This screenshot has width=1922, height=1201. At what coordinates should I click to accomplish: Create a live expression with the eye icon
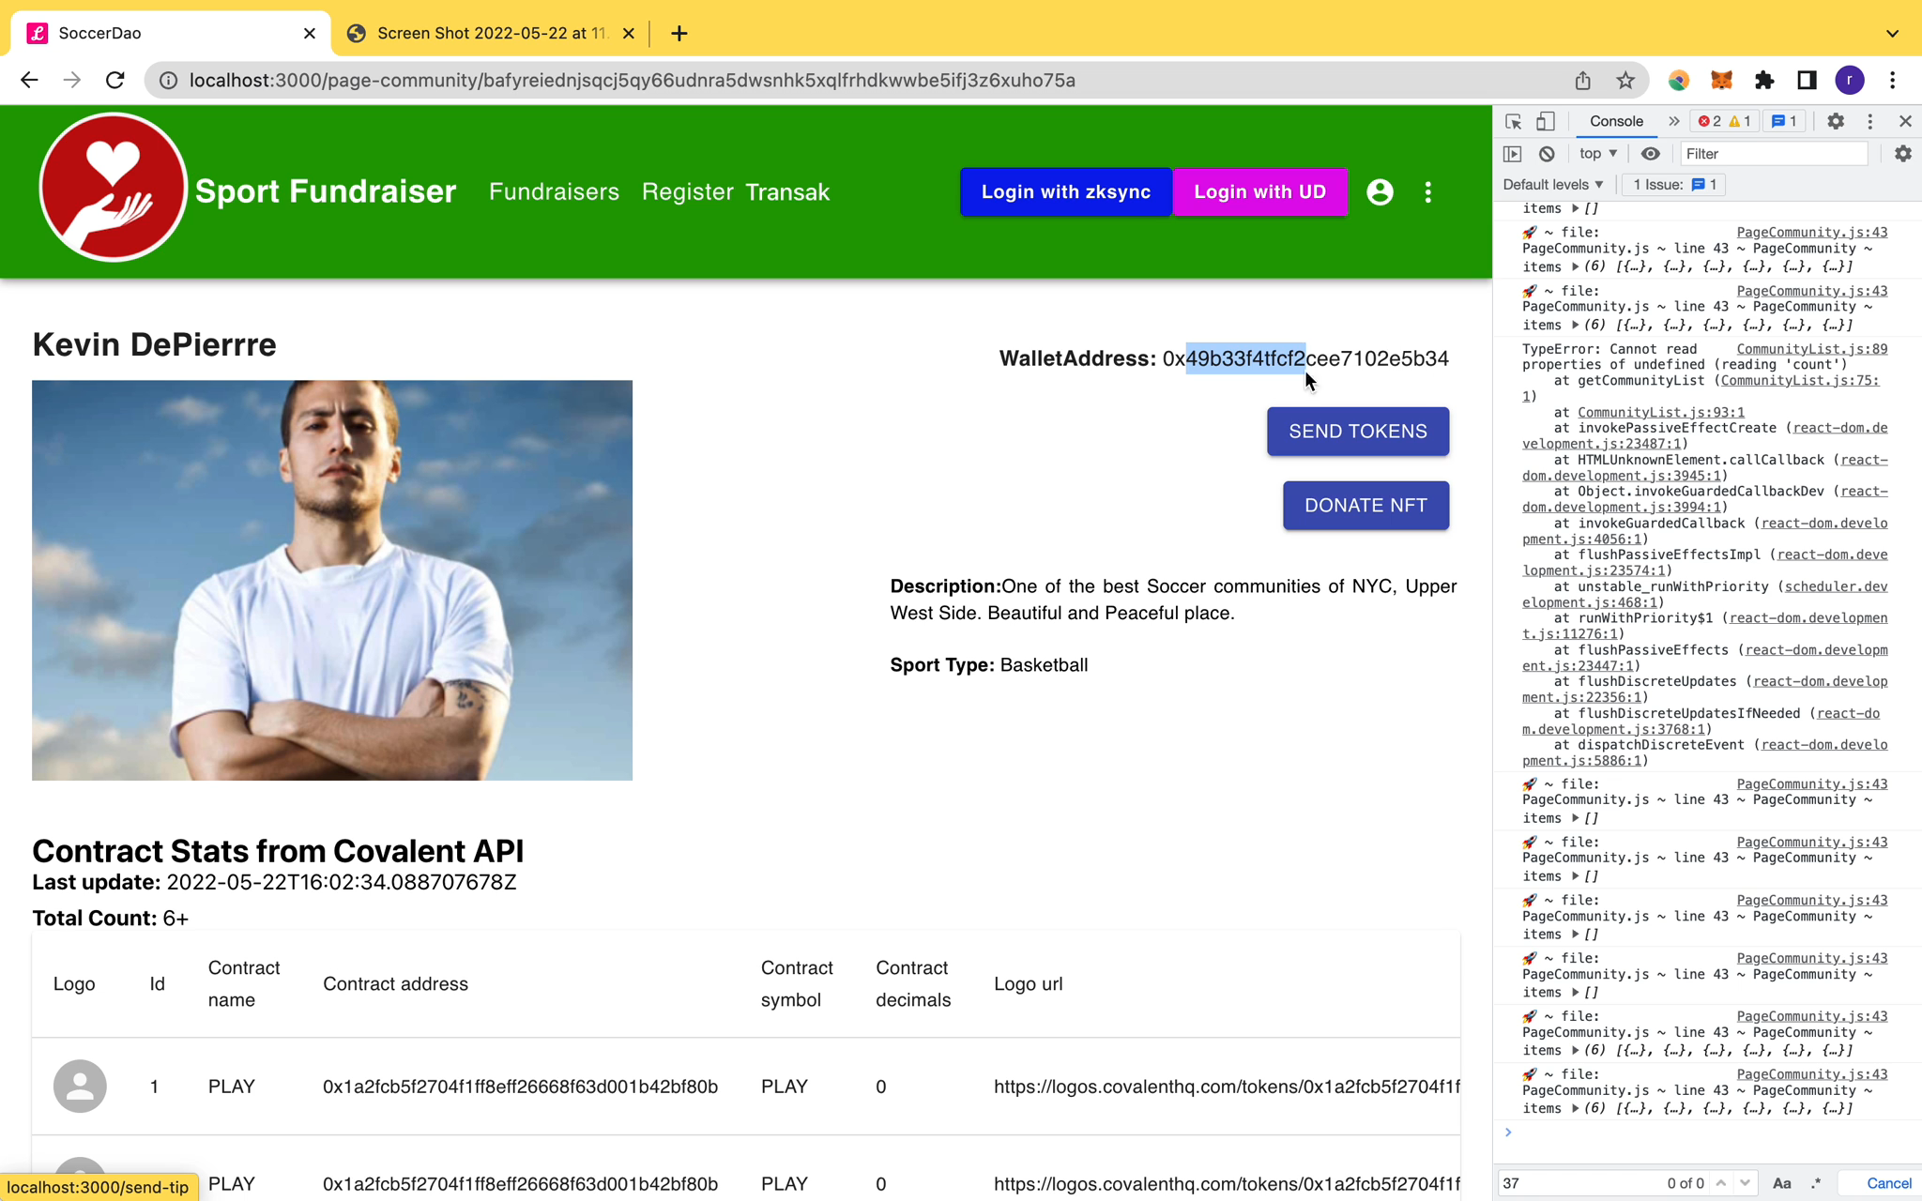coord(1651,154)
